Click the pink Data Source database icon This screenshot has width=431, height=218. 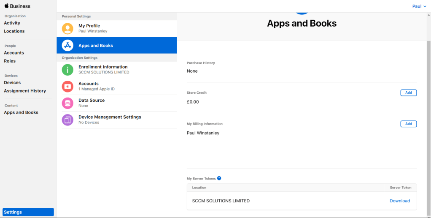click(x=67, y=103)
